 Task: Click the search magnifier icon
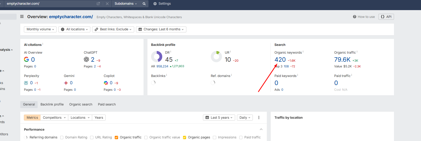(x=144, y=4)
